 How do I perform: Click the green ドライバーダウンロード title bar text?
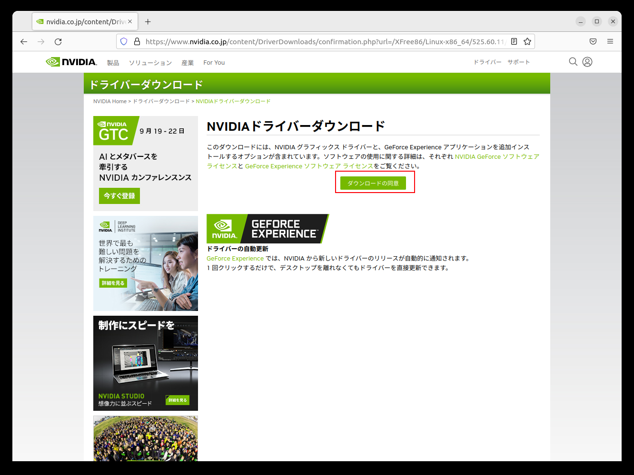point(146,85)
